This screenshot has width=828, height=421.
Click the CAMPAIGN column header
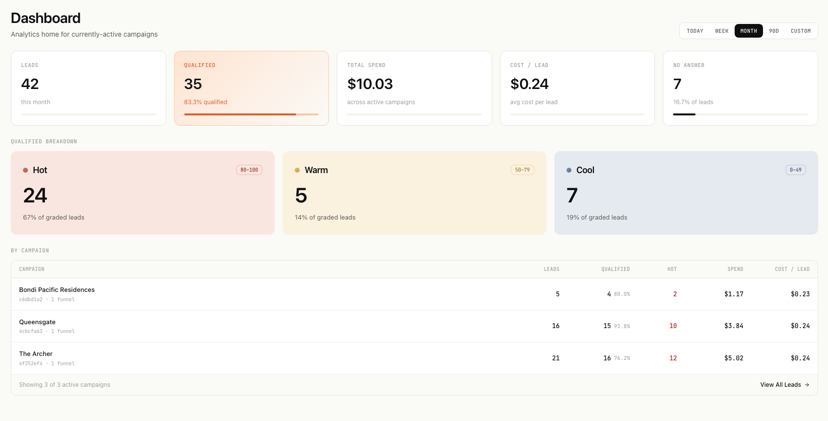(x=32, y=269)
